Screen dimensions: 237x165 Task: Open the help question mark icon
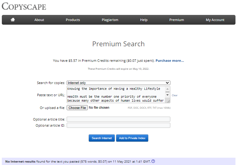(x=153, y=161)
